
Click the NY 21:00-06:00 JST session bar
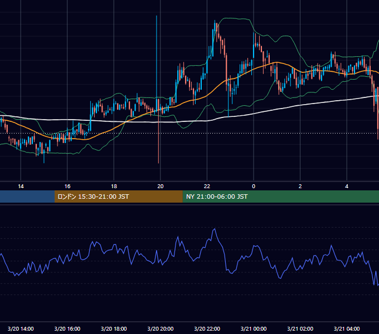pos(280,197)
